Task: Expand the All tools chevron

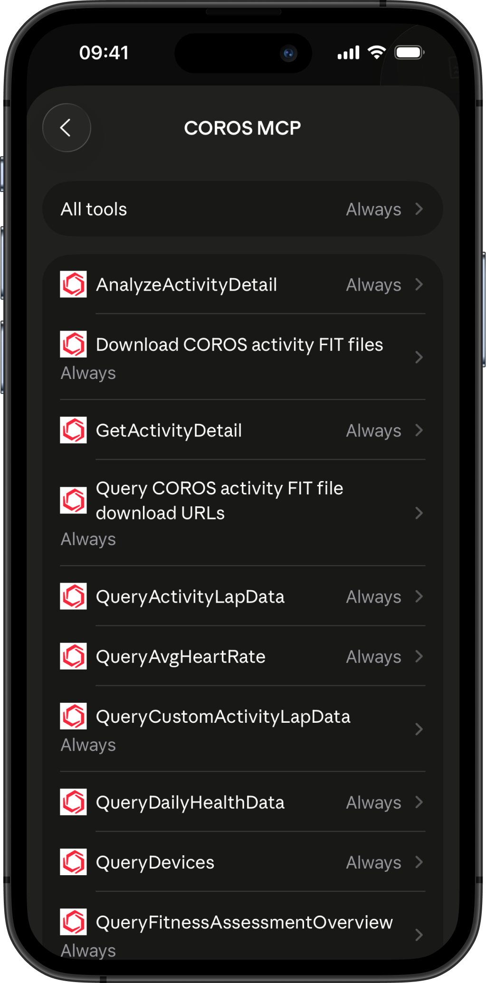Action: [419, 209]
